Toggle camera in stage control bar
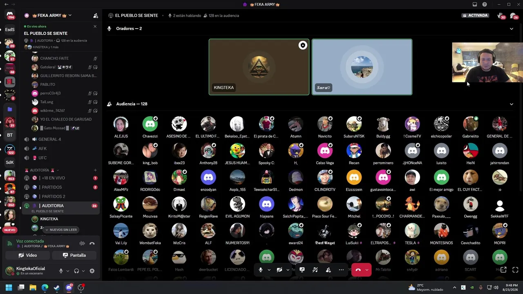Image resolution: width=523 pixels, height=294 pixels. [x=279, y=269]
